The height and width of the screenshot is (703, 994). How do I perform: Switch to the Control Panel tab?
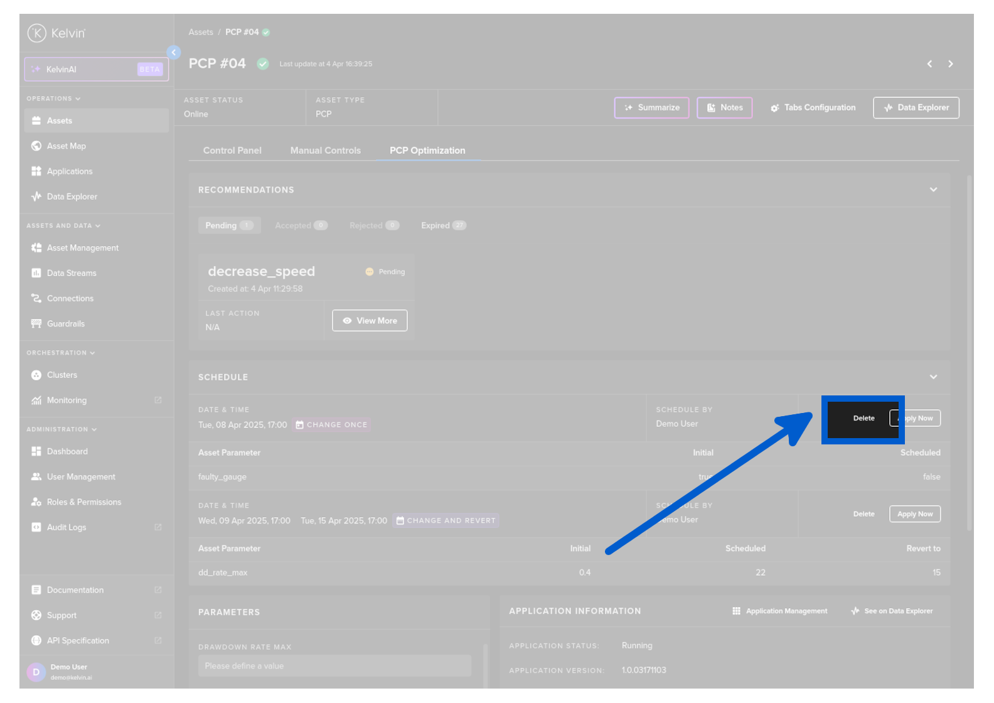(232, 151)
